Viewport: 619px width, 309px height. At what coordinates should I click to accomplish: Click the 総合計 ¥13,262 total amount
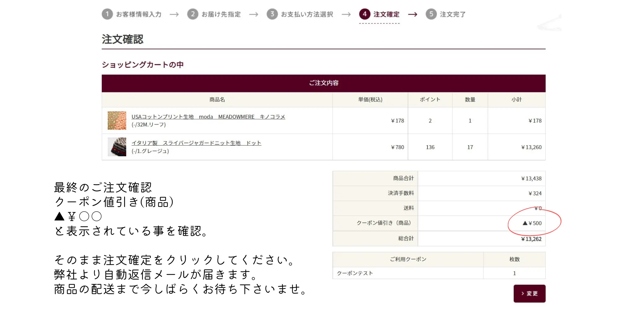531,239
